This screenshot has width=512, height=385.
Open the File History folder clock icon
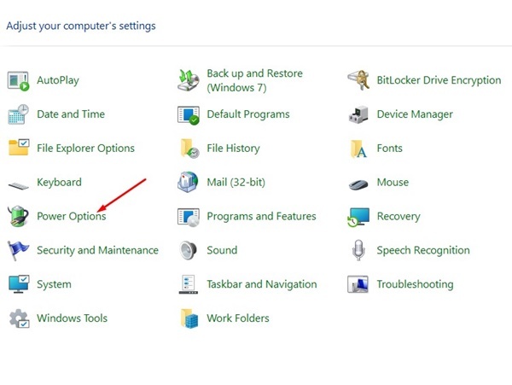(189, 149)
